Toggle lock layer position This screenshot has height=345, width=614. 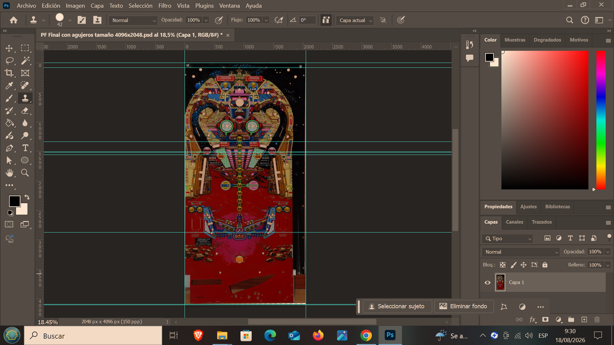tap(523, 265)
